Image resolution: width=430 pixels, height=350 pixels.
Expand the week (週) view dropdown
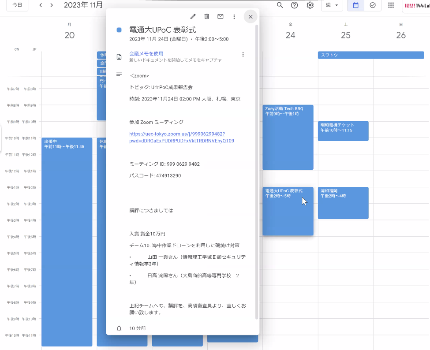[332, 5]
